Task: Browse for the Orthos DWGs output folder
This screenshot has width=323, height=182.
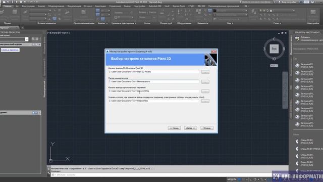Action: (205, 91)
